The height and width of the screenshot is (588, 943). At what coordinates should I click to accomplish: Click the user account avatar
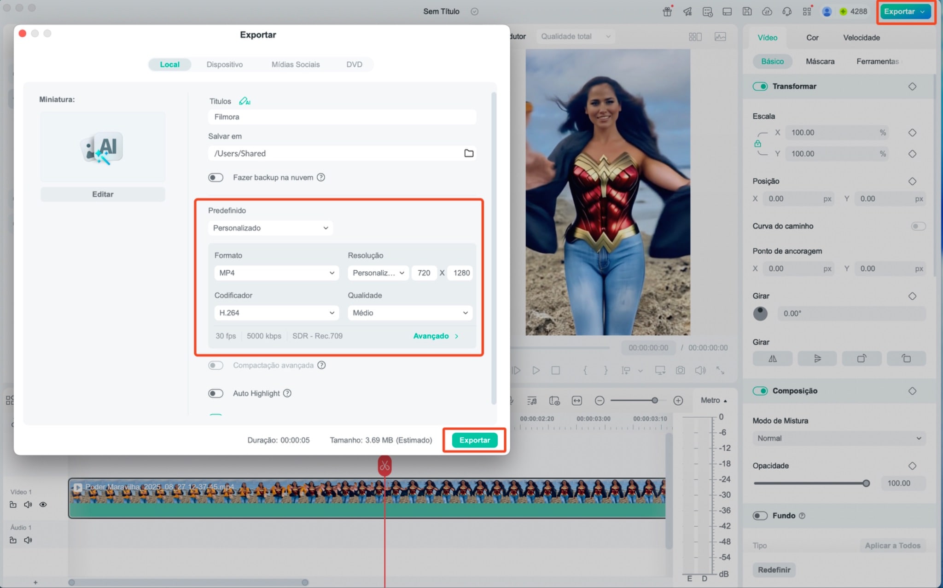[x=827, y=12]
